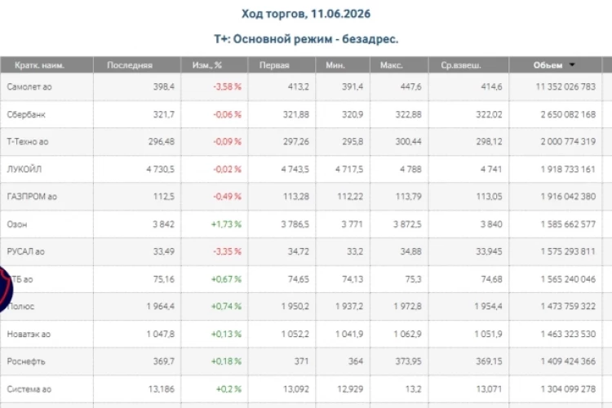Open the РУСАЛ ао instrument link
Screen dimensions: 612x408
click(x=26, y=251)
